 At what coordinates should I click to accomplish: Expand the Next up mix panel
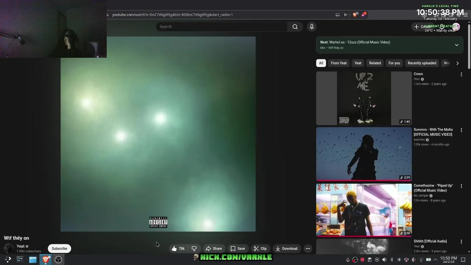pyautogui.click(x=457, y=45)
